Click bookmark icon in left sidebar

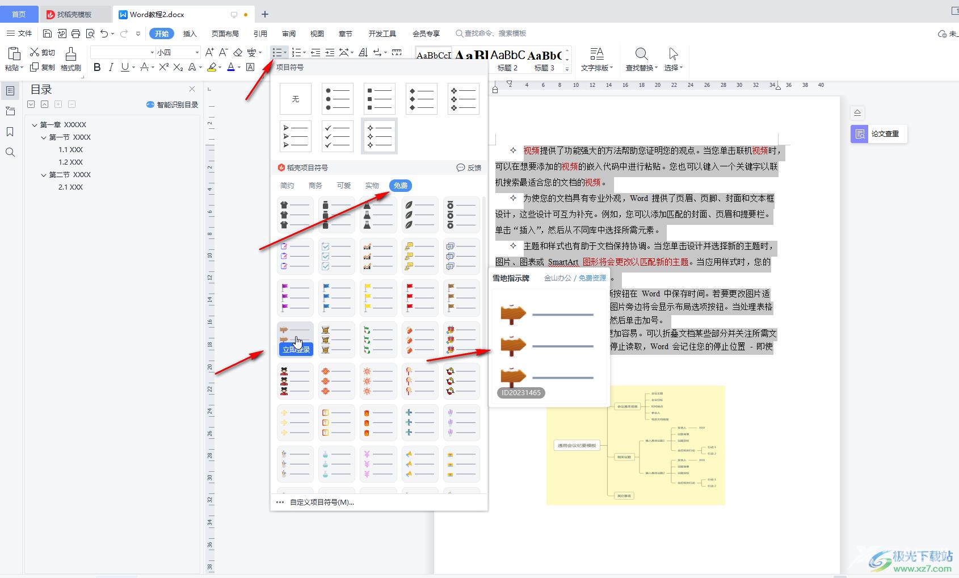point(10,132)
